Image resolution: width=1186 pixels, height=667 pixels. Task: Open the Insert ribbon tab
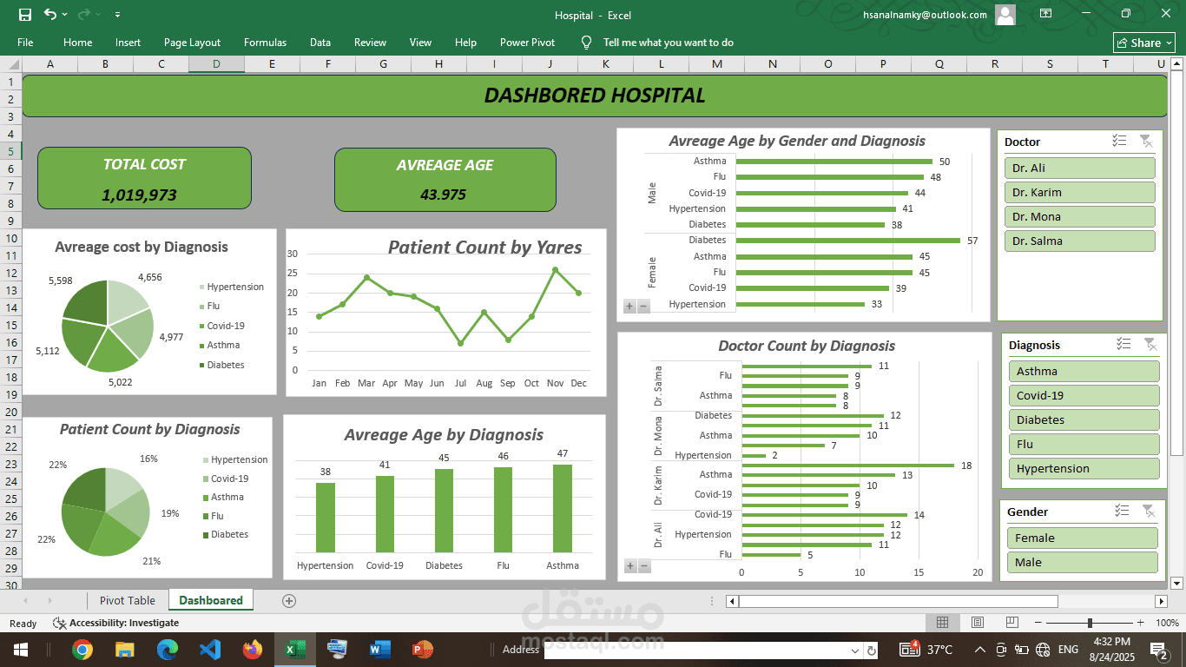[128, 43]
